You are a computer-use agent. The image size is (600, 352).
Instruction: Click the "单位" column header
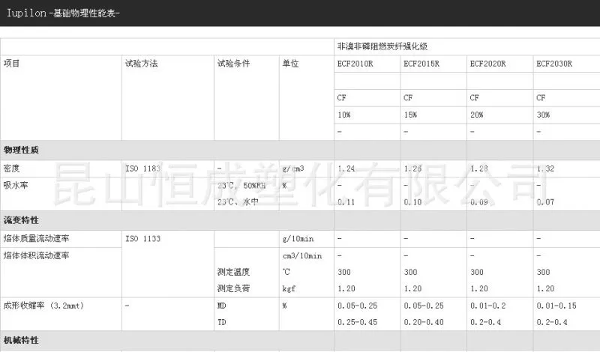(290, 64)
